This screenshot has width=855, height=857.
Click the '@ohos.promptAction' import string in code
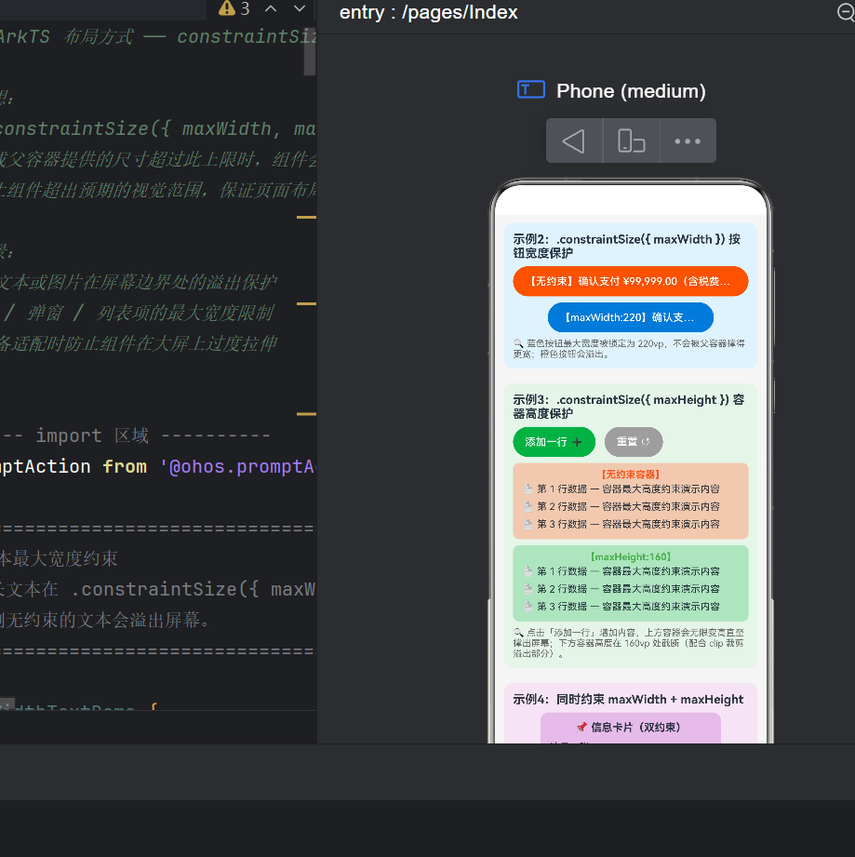click(237, 467)
